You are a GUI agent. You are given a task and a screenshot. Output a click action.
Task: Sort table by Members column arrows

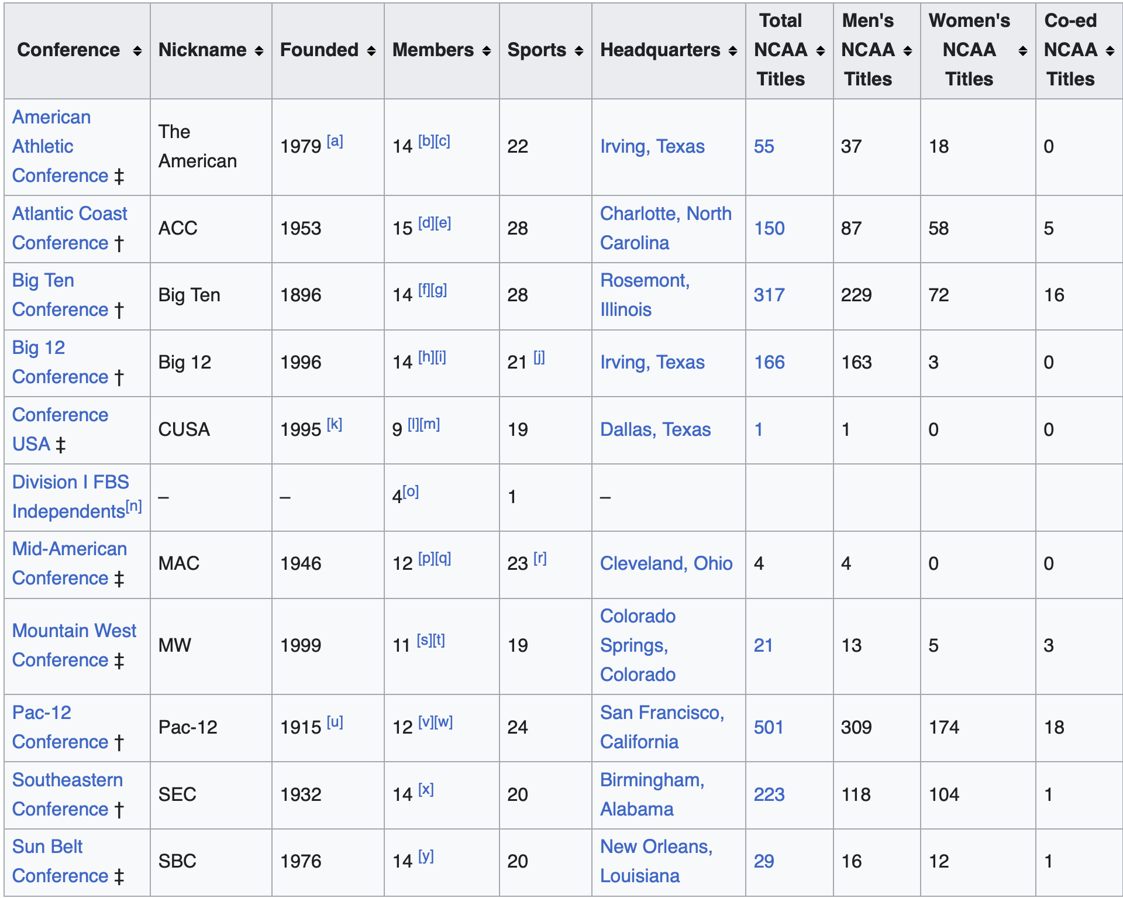pyautogui.click(x=487, y=51)
